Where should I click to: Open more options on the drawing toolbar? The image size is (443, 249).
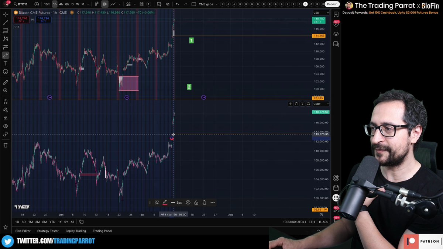[x=213, y=203]
